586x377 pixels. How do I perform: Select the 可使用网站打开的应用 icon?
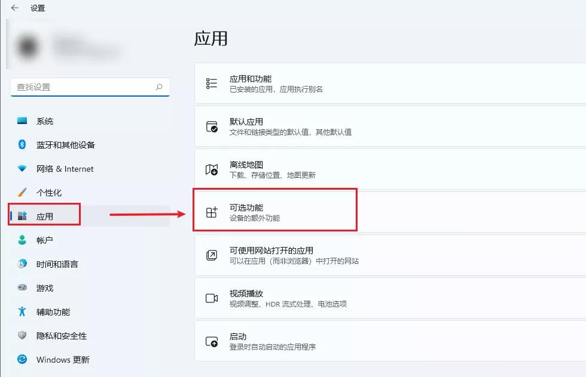pyautogui.click(x=211, y=255)
